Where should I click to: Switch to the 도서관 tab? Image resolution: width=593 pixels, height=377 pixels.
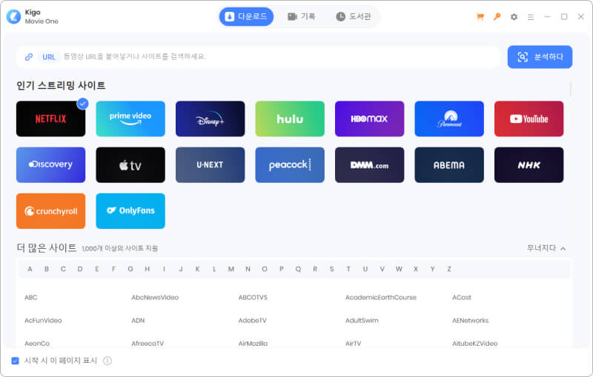[354, 16]
